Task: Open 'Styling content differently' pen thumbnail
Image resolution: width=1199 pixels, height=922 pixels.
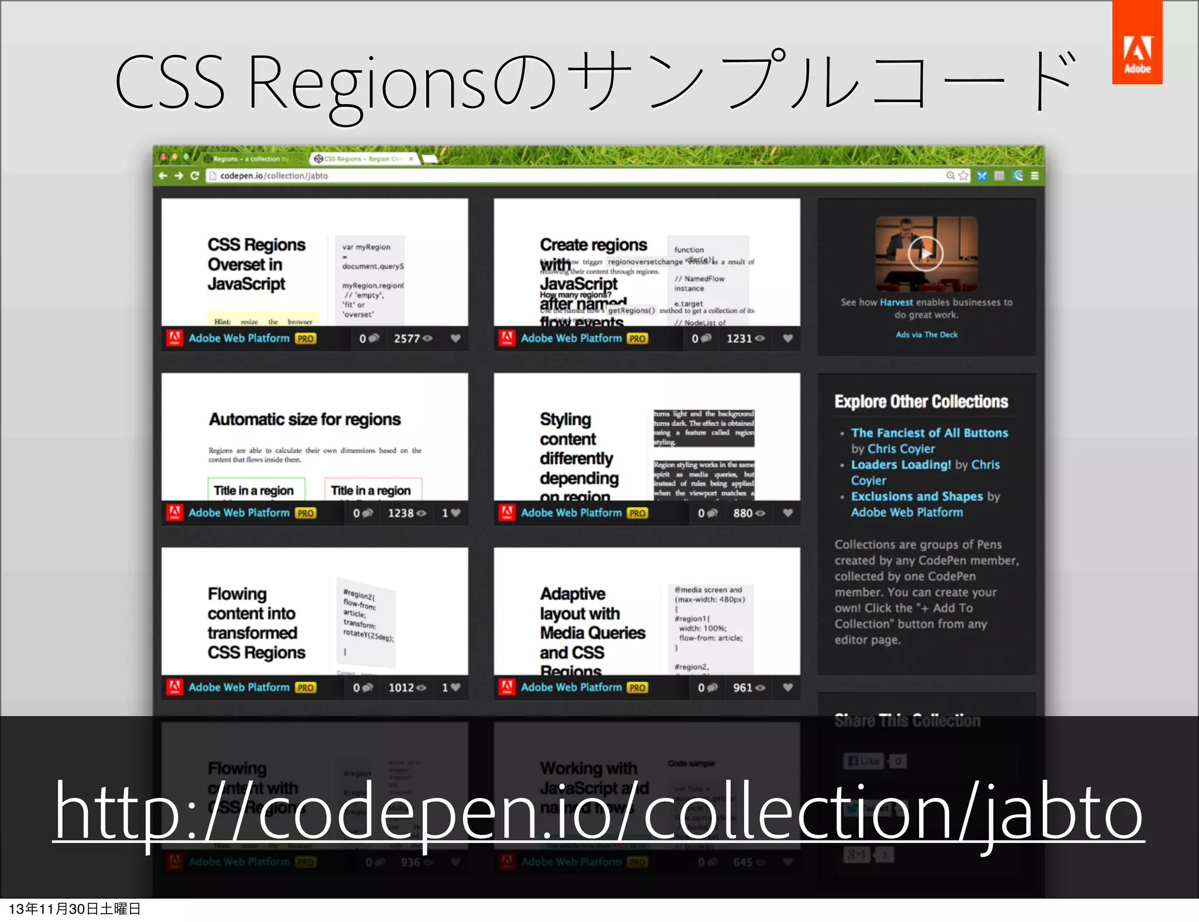Action: [647, 436]
